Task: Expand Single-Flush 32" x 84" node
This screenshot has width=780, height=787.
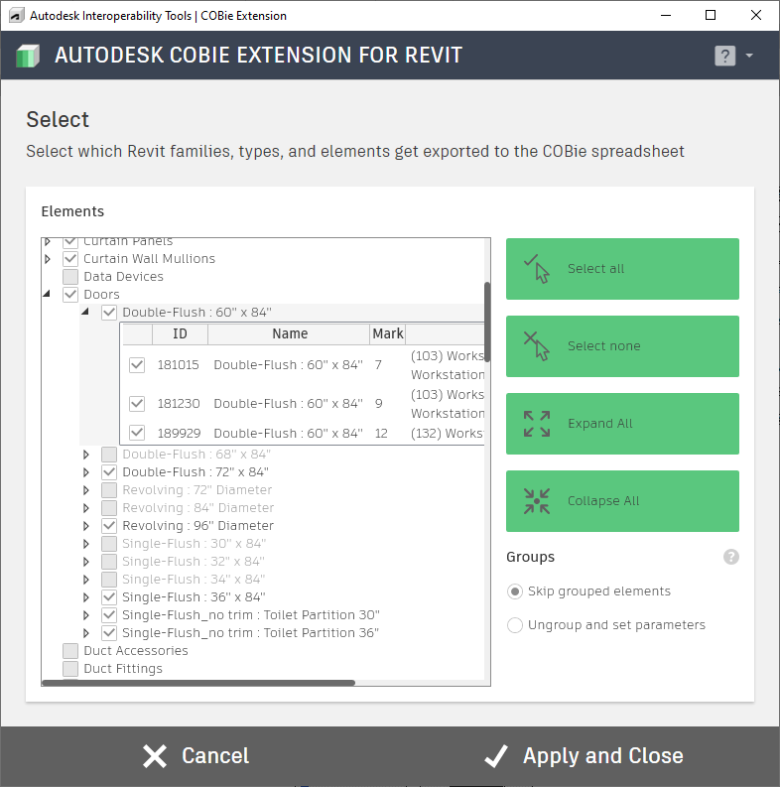Action: point(86,562)
